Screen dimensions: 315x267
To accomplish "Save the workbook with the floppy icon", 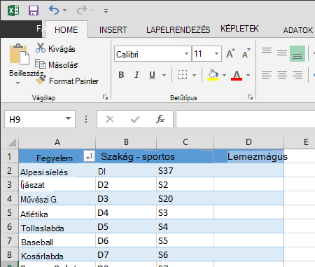I will tap(34, 11).
